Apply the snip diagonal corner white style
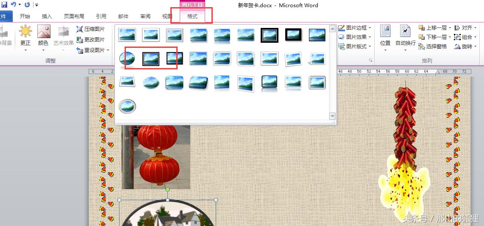This screenshot has height=226, width=484. 246,59
